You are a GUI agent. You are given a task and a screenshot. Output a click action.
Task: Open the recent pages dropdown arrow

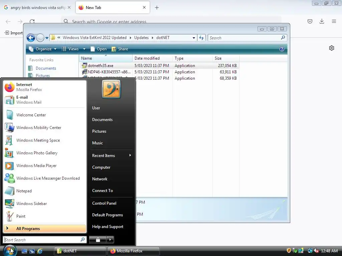point(47,38)
